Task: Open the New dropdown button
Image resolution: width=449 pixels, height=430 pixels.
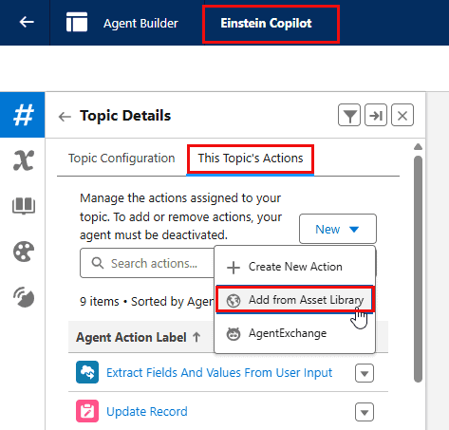Action: [x=338, y=229]
